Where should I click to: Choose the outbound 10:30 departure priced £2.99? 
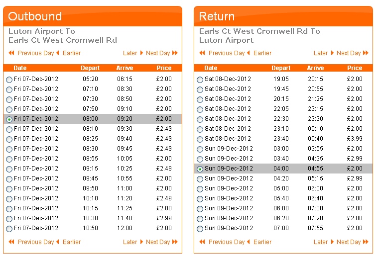[x=9, y=219]
